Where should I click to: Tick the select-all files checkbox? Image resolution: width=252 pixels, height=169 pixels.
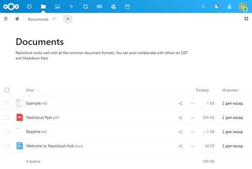[x=7, y=90]
